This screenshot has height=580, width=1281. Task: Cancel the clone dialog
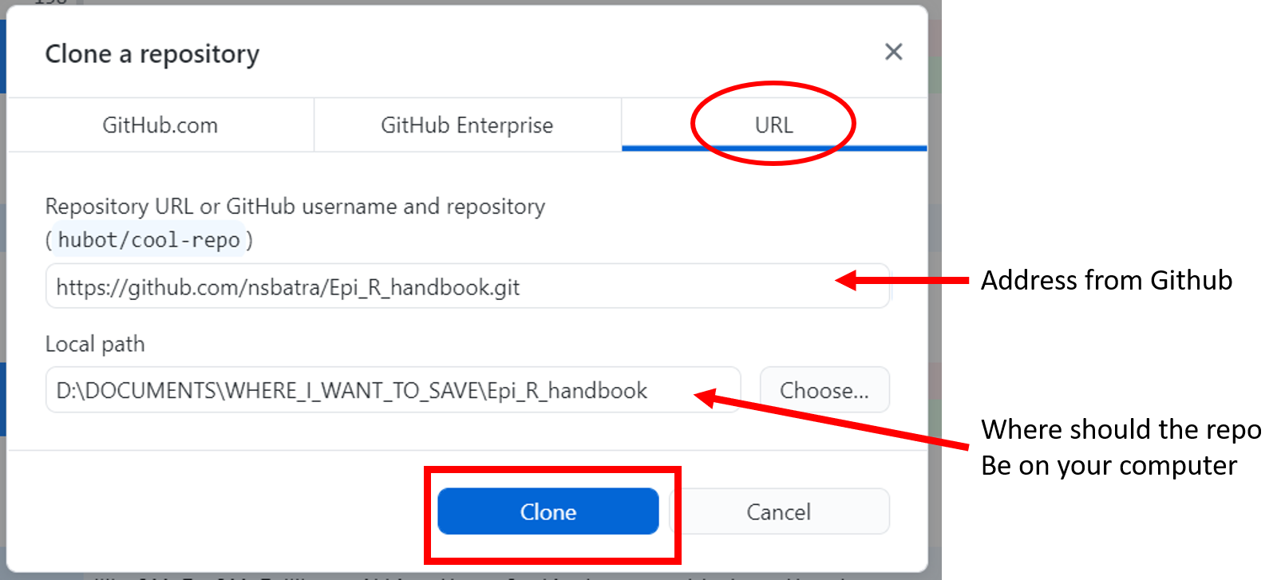[778, 511]
